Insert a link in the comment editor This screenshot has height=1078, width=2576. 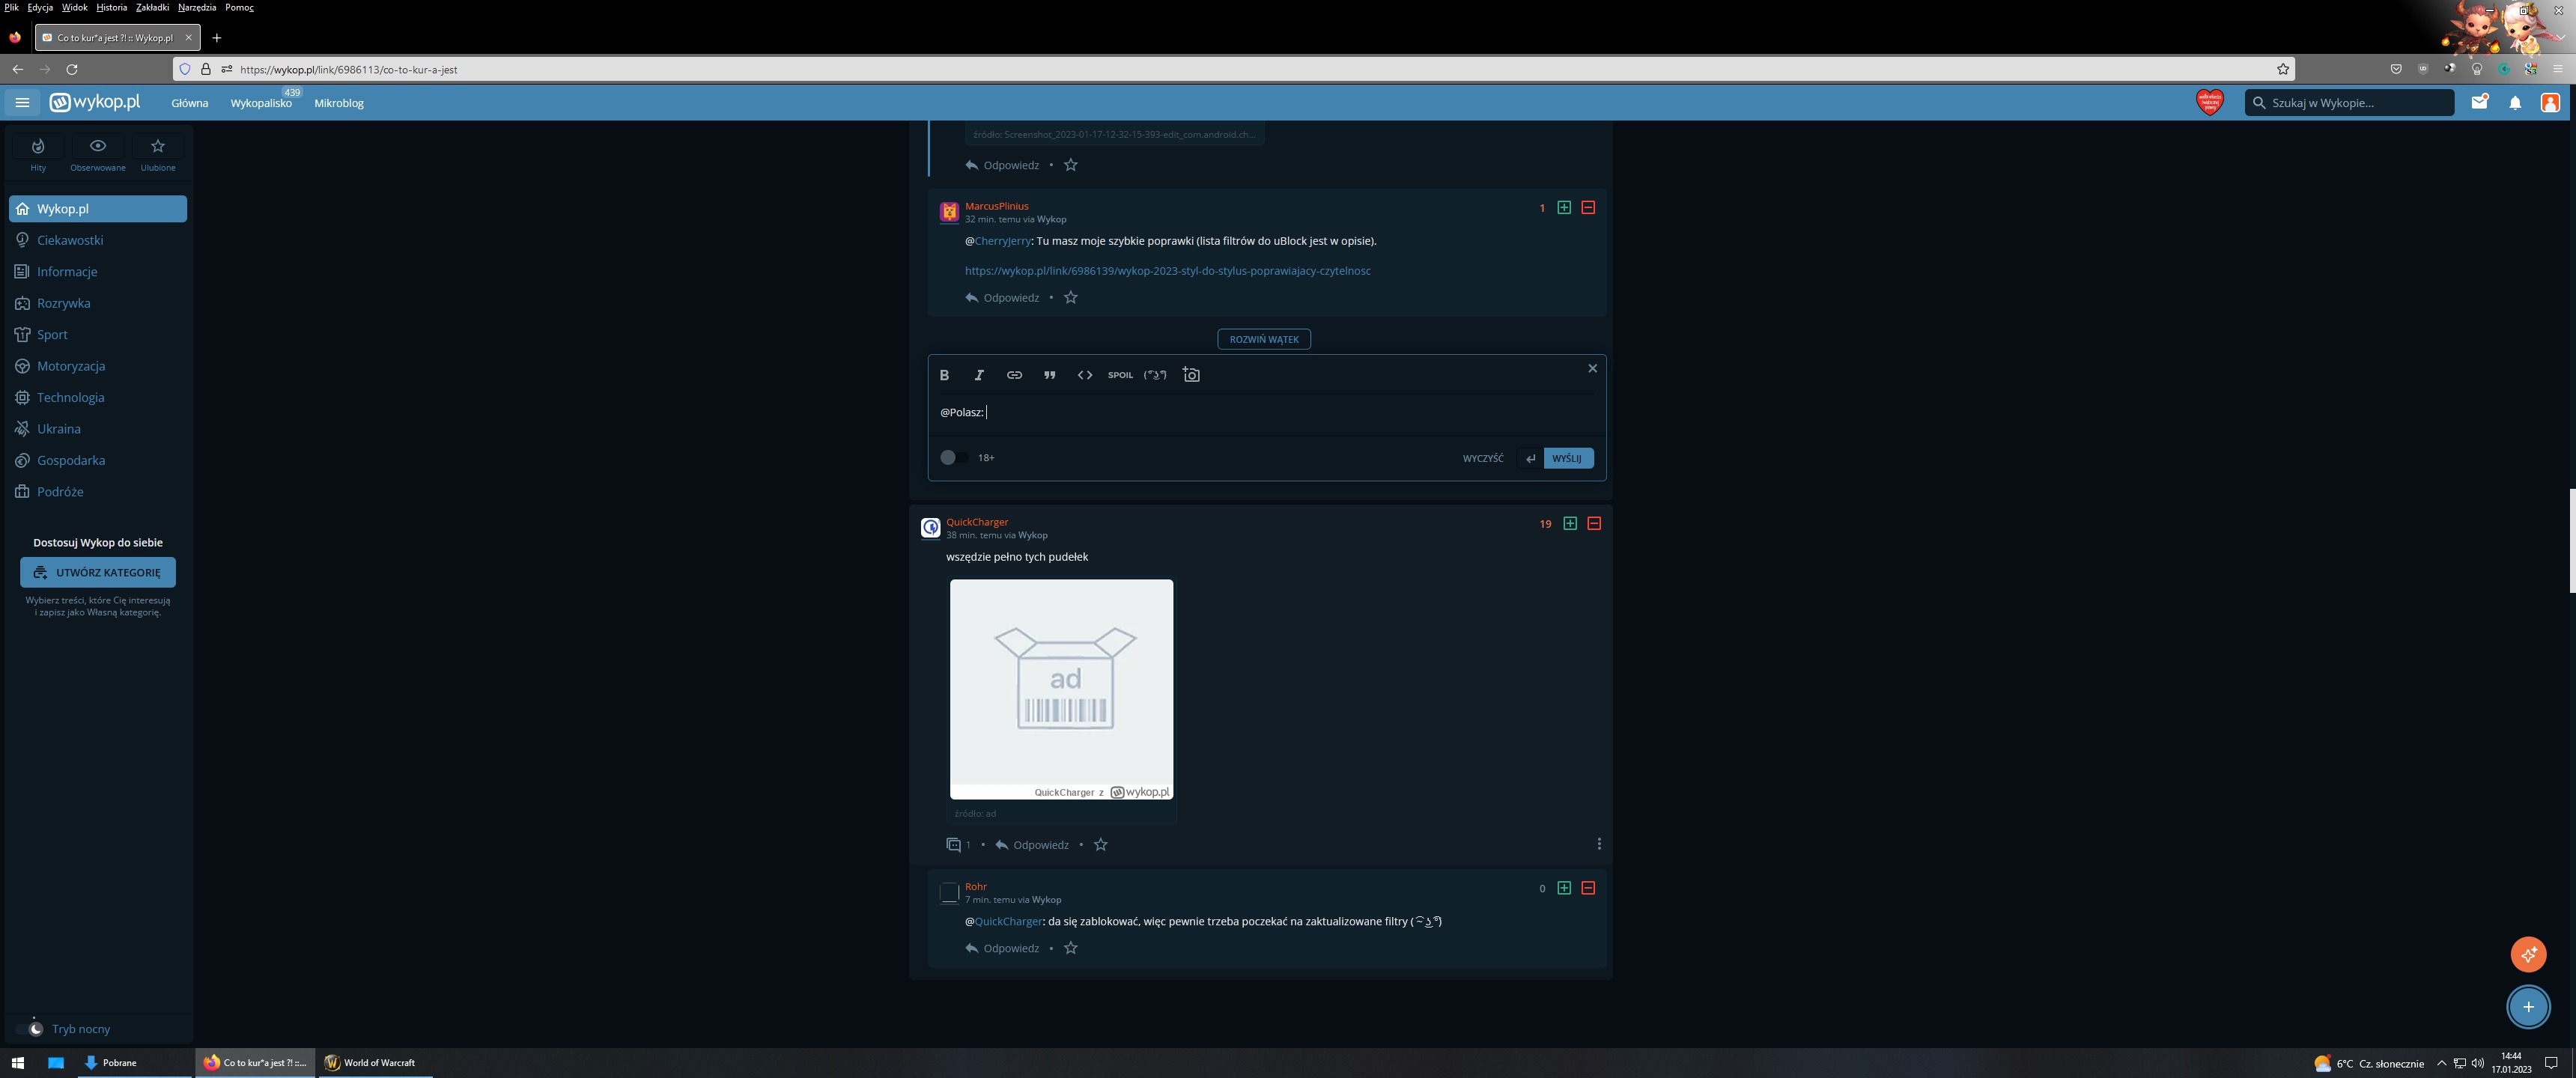pos(1014,375)
